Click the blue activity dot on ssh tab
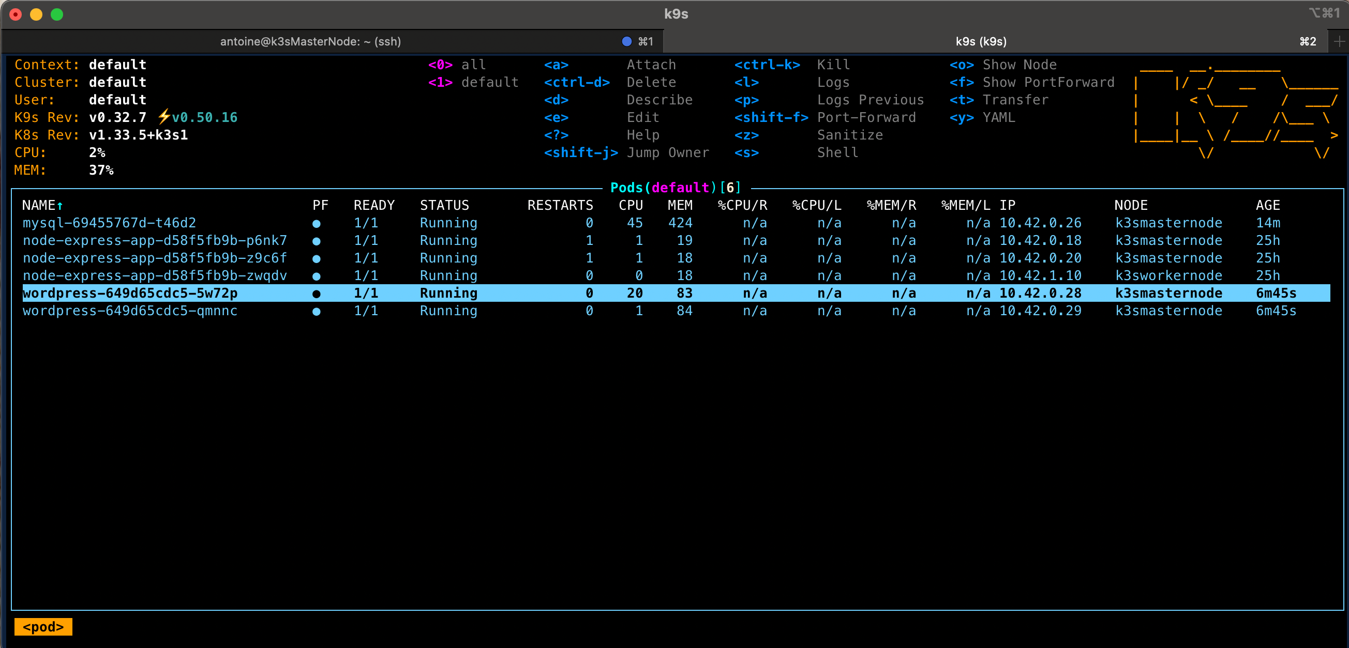This screenshot has width=1349, height=648. click(626, 41)
